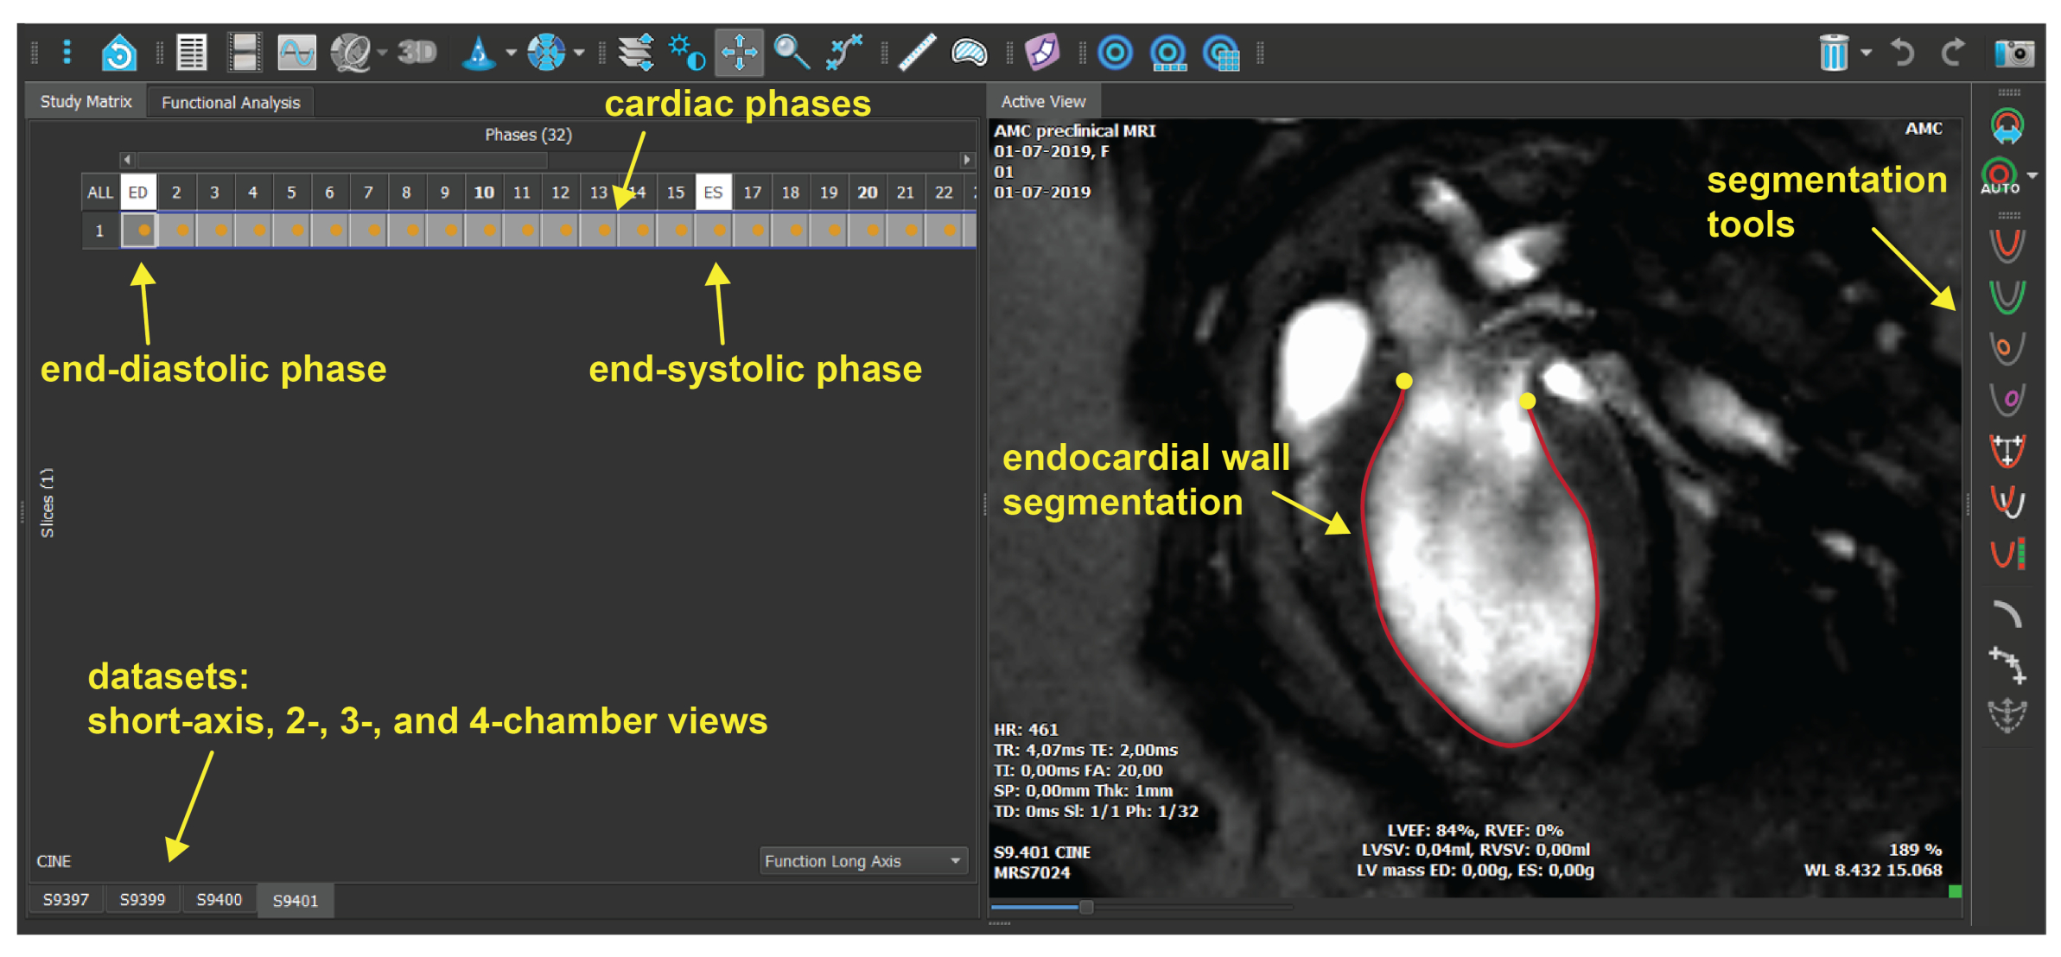
Task: Switch to the Functional Analysis tab
Action: [230, 102]
